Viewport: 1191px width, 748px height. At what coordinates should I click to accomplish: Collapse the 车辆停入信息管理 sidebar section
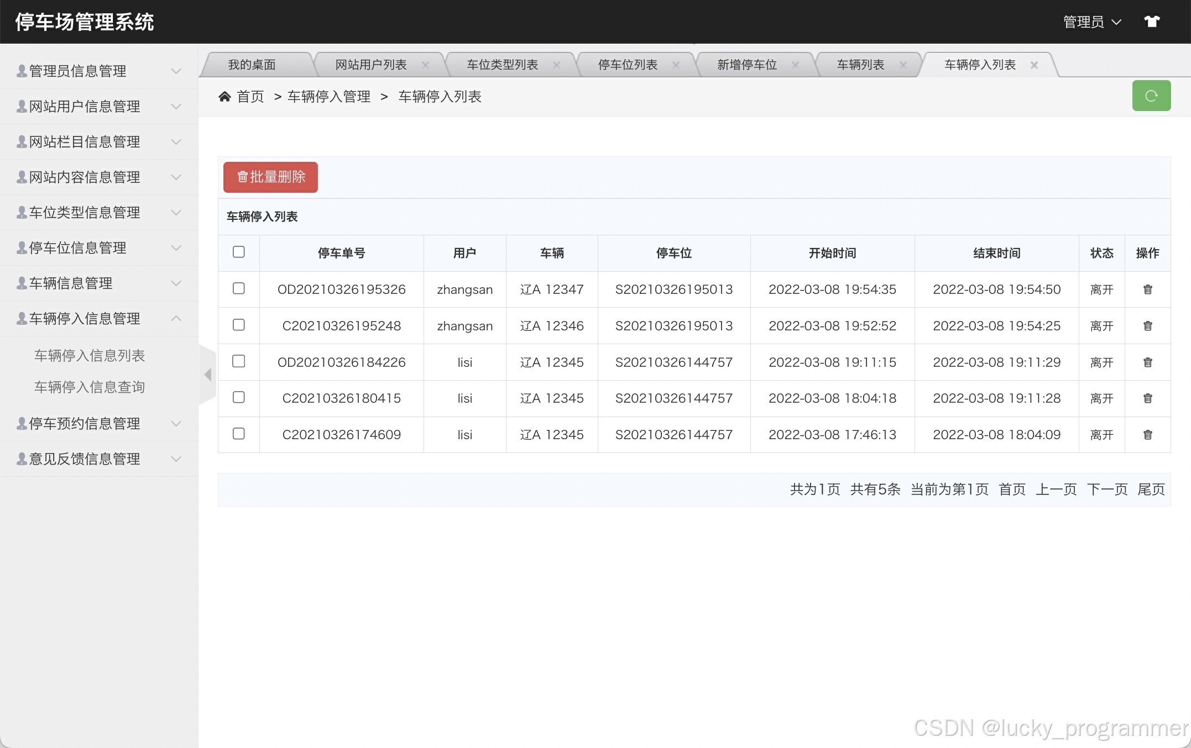tap(98, 319)
